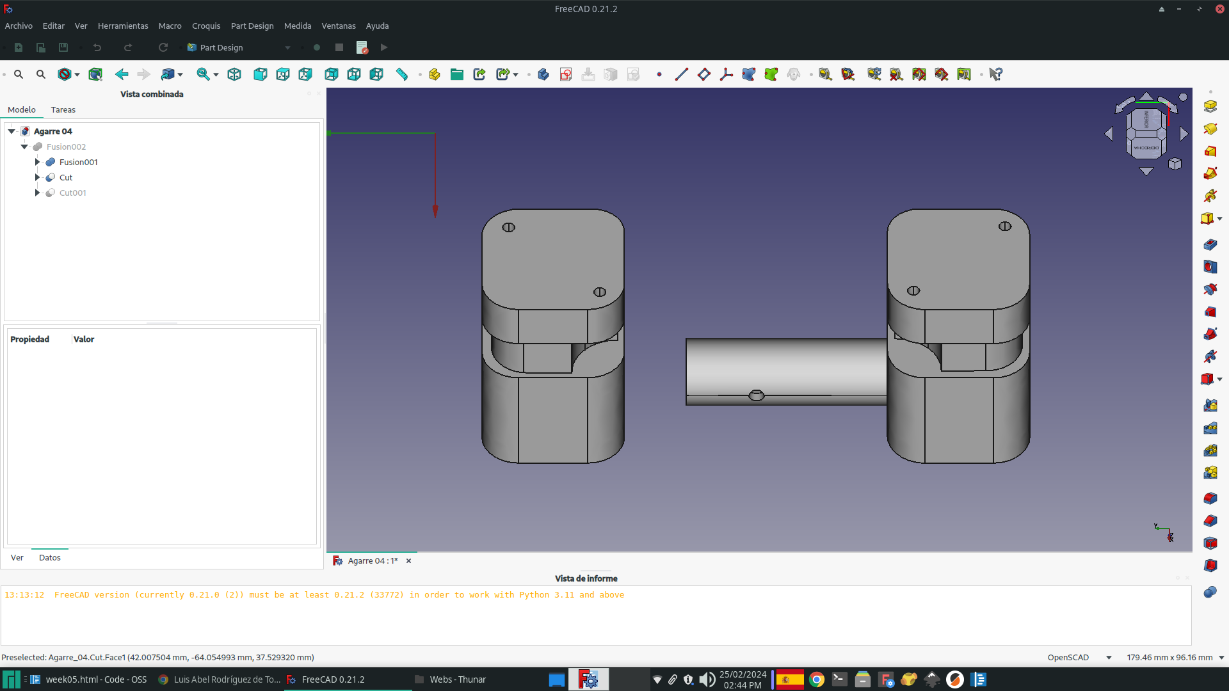The width and height of the screenshot is (1229, 691).
Task: Open the draw style dropdown arrow
Action: tap(77, 74)
